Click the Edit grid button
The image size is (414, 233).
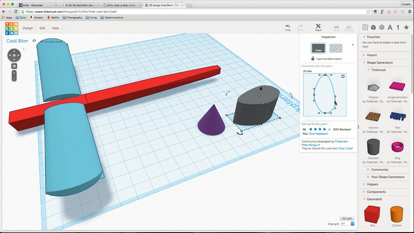point(347,218)
